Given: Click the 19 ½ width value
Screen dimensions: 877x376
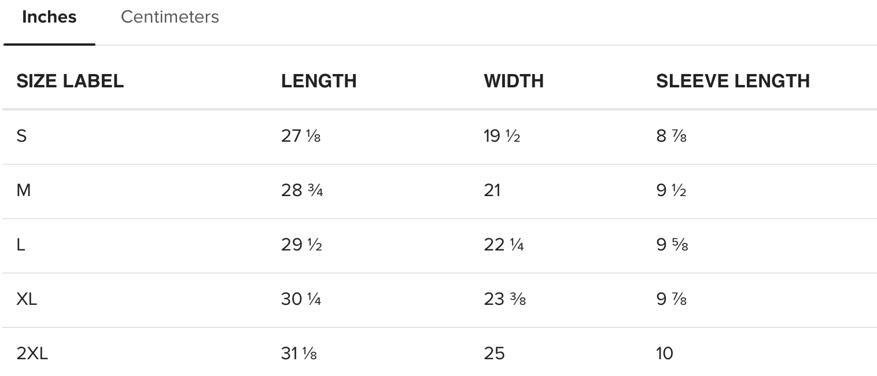Looking at the screenshot, I should [x=502, y=137].
